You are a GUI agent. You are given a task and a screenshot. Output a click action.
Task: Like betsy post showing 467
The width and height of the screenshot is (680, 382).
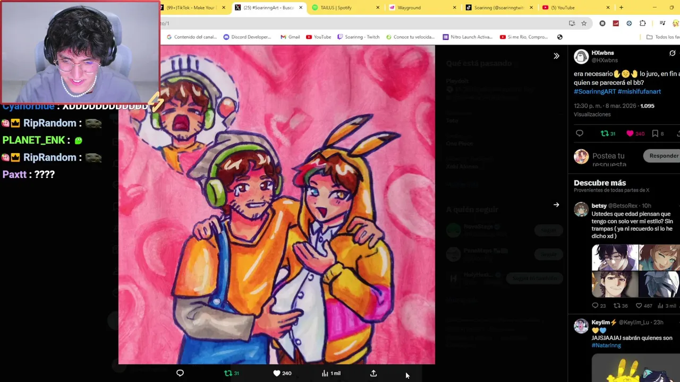point(644,306)
